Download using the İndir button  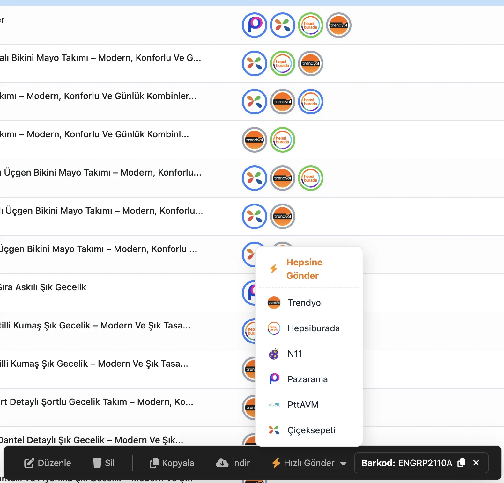point(233,463)
